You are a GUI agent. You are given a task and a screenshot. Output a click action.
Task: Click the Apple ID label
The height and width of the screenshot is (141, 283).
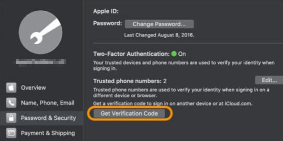(x=106, y=11)
